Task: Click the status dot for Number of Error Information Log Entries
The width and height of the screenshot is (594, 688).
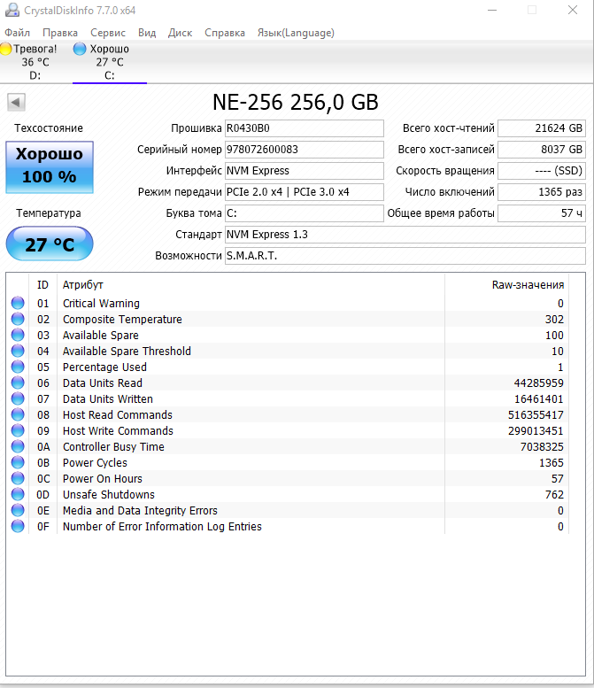Action: click(x=18, y=527)
